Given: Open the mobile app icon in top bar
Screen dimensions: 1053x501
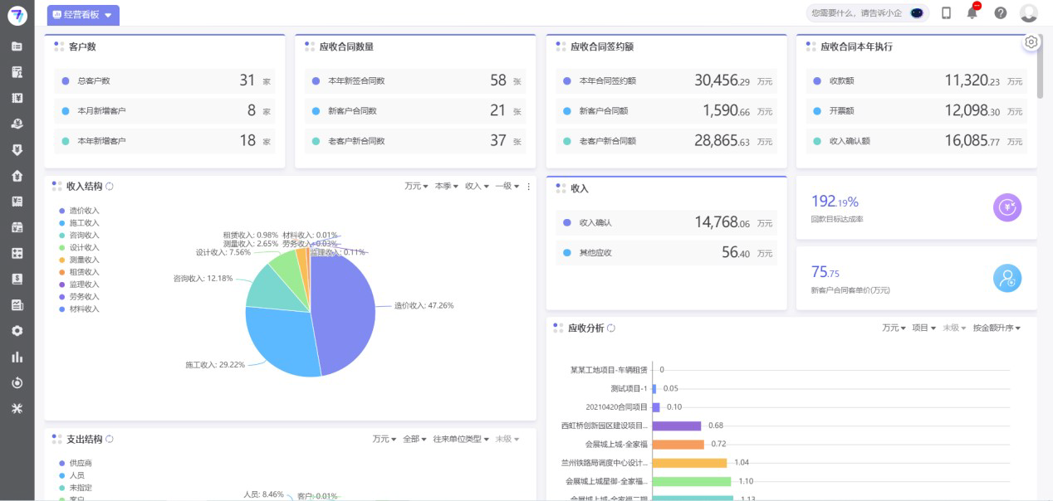Looking at the screenshot, I should click(944, 12).
